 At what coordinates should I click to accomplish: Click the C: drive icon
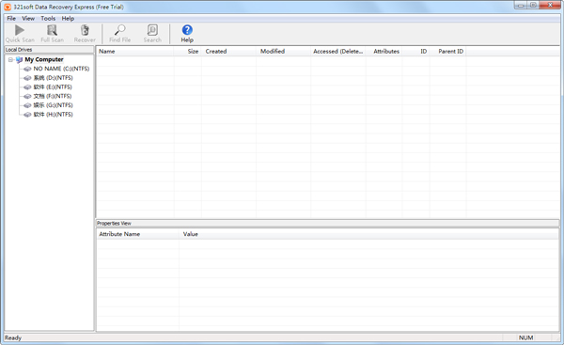(x=27, y=69)
